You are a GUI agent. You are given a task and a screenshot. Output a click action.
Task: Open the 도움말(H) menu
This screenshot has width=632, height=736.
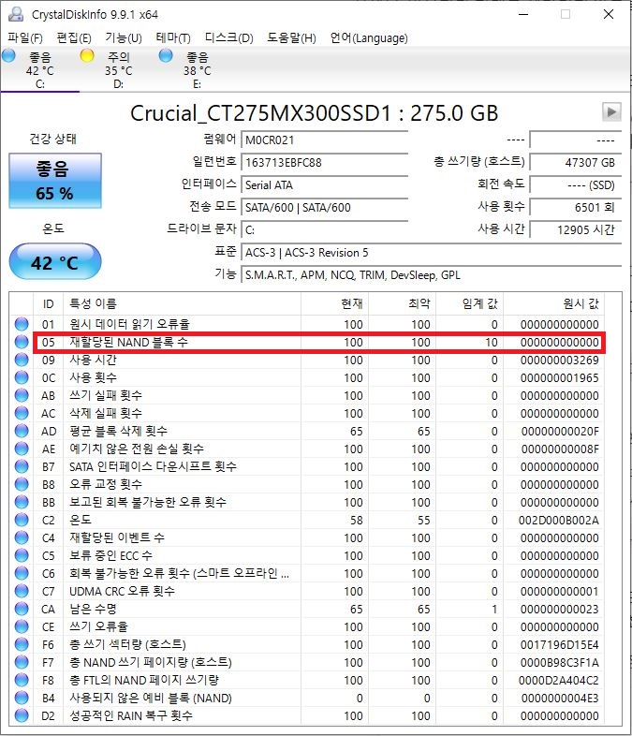(291, 38)
